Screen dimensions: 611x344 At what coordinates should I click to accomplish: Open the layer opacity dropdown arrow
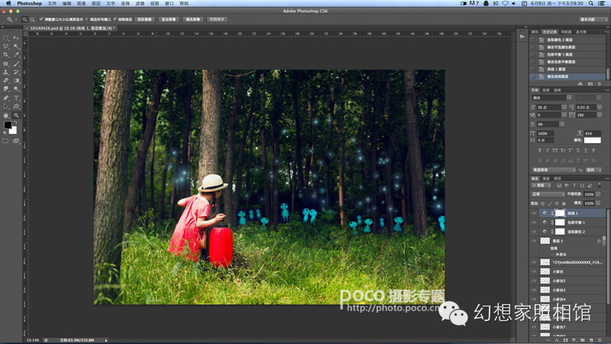(x=598, y=194)
